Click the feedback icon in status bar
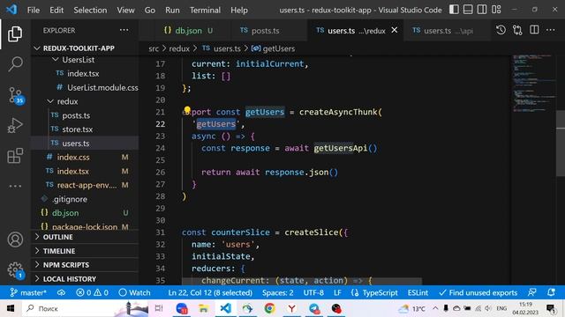This screenshot has height=317, width=565. coord(531,292)
